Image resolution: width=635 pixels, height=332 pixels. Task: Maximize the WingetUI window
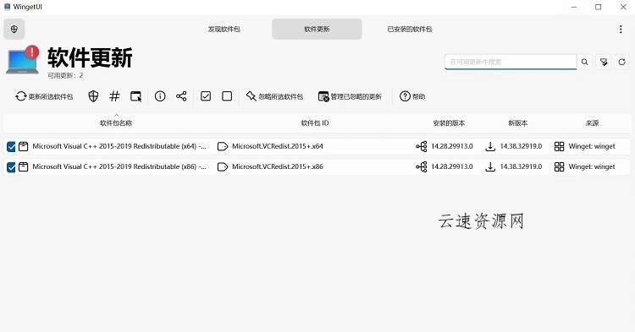point(598,7)
